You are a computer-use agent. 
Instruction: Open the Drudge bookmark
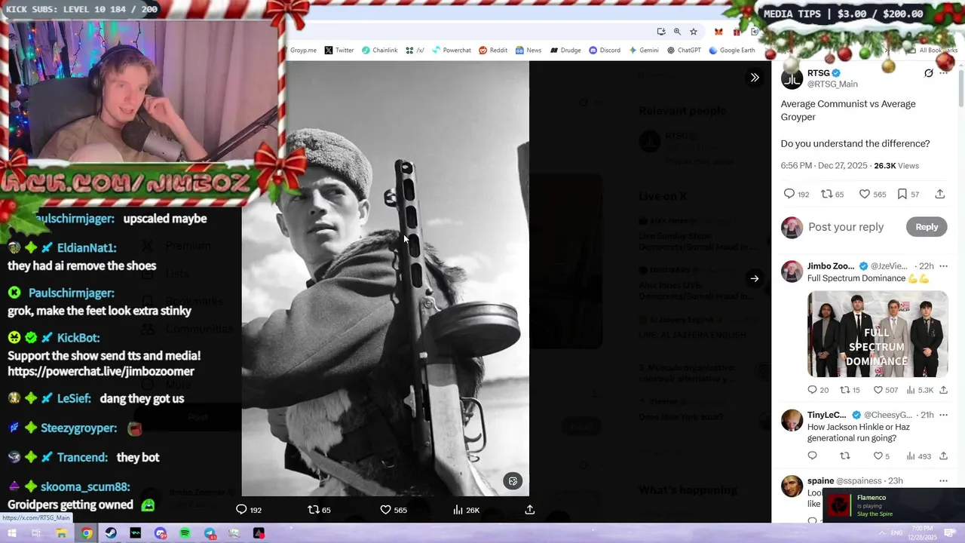click(x=565, y=51)
